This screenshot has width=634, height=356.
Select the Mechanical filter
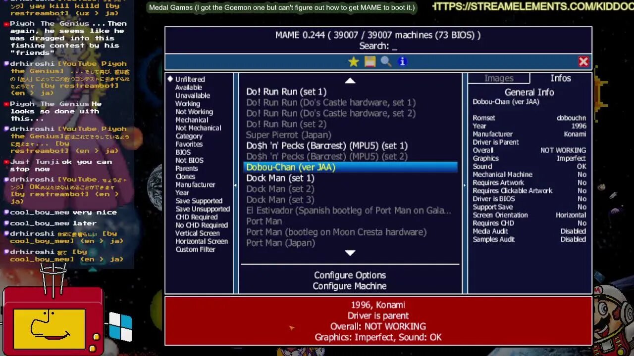(x=192, y=120)
